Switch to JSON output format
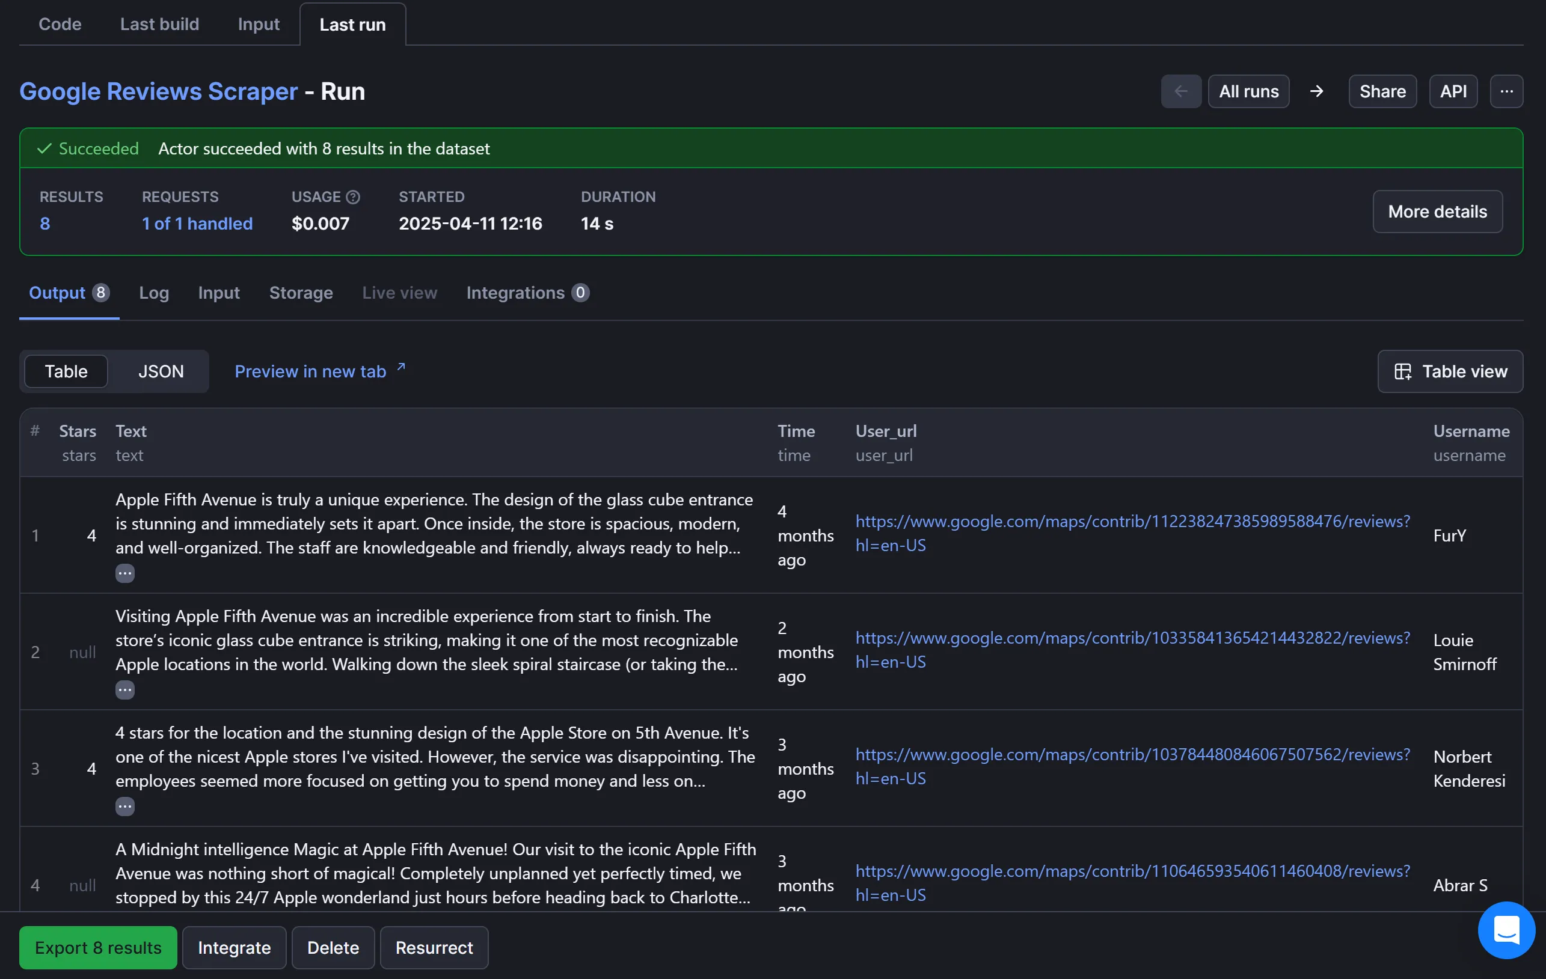 click(x=161, y=371)
